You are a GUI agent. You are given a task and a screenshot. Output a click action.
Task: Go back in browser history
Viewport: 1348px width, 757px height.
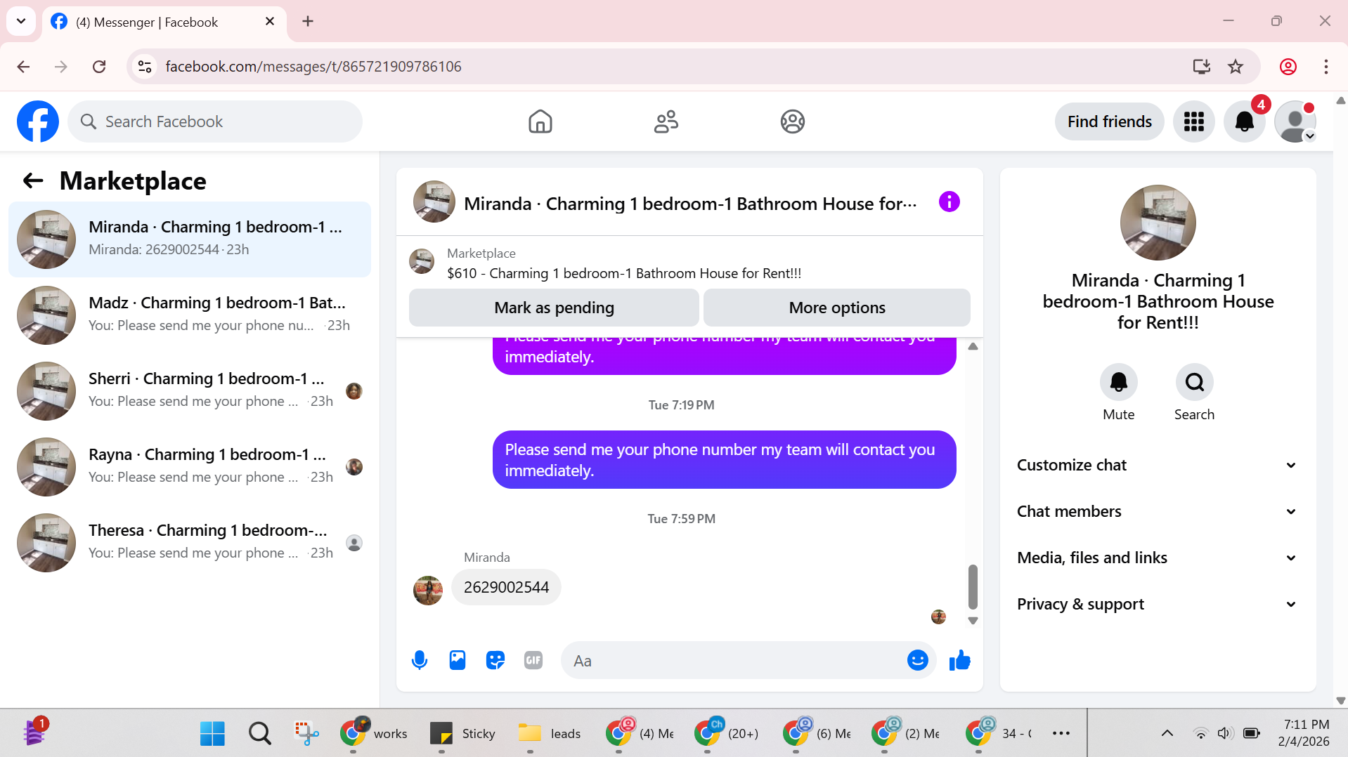point(23,67)
